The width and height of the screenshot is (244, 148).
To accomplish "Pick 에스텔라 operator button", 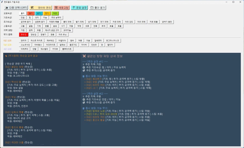I will point(44,49).
